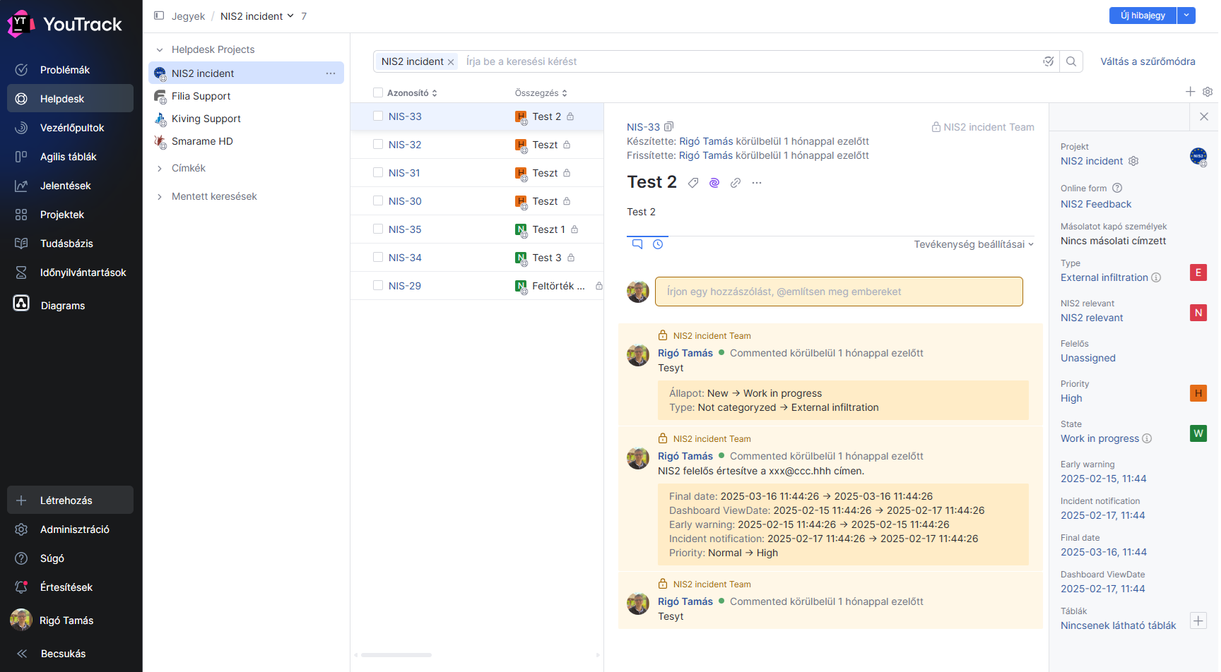The image size is (1221, 672).
Task: Open Agilis táblák from the main menu
Action: click(68, 157)
